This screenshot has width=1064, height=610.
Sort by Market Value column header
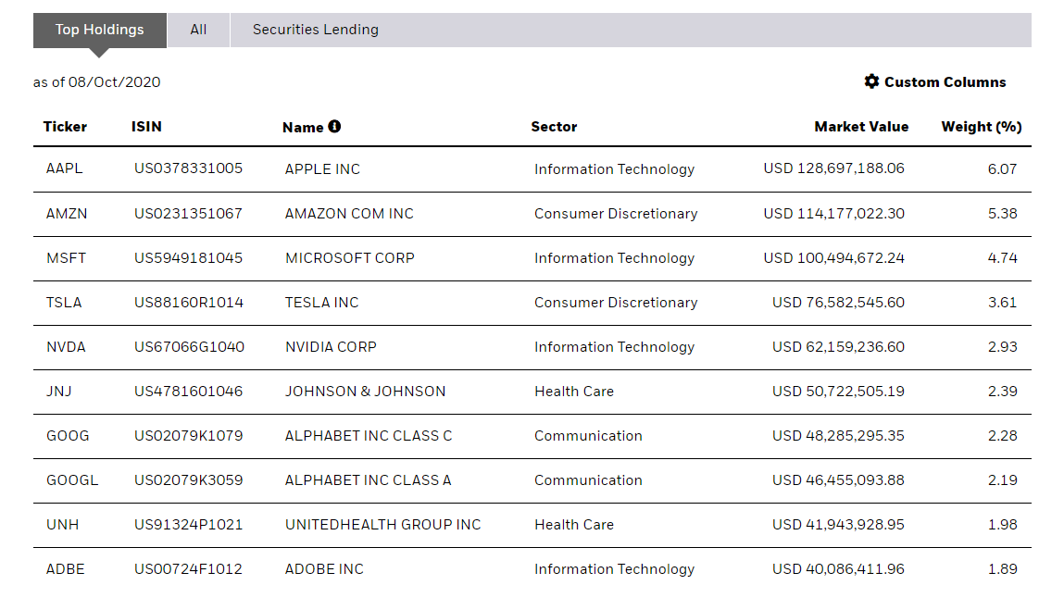coord(861,127)
